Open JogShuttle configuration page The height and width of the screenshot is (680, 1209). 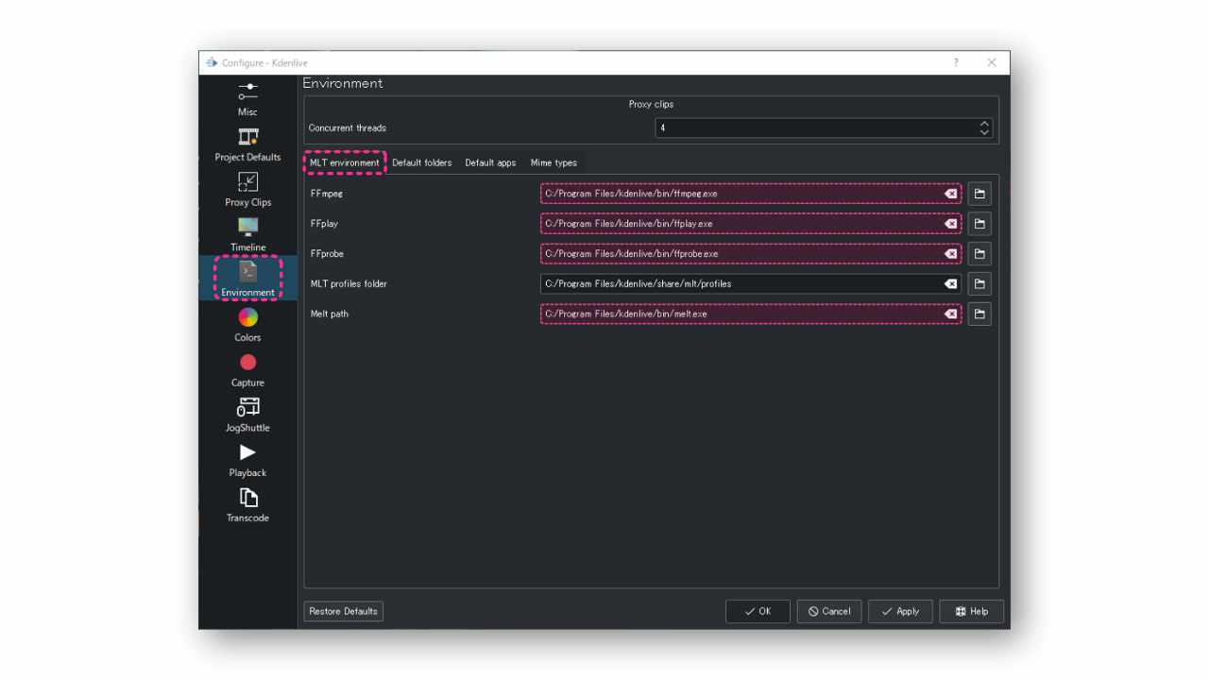coord(247,415)
